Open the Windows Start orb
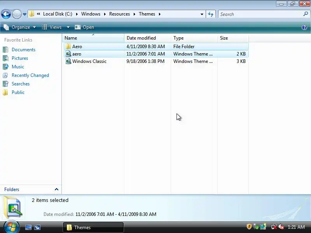 pyautogui.click(x=12, y=227)
